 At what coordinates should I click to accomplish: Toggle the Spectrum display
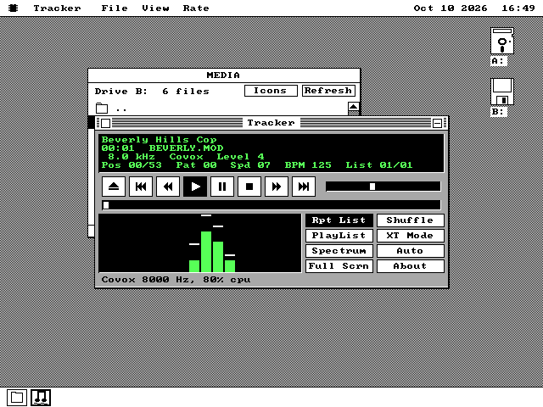(x=339, y=251)
